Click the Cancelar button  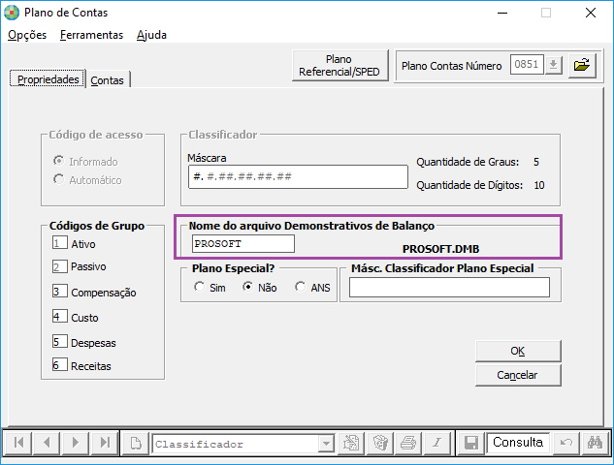pos(518,375)
